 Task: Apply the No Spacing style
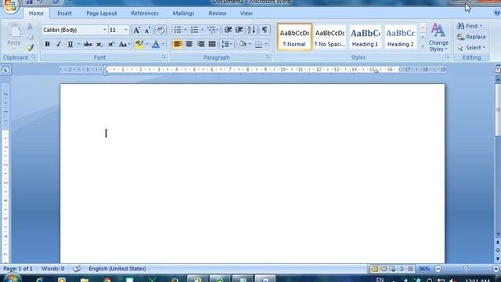(330, 37)
